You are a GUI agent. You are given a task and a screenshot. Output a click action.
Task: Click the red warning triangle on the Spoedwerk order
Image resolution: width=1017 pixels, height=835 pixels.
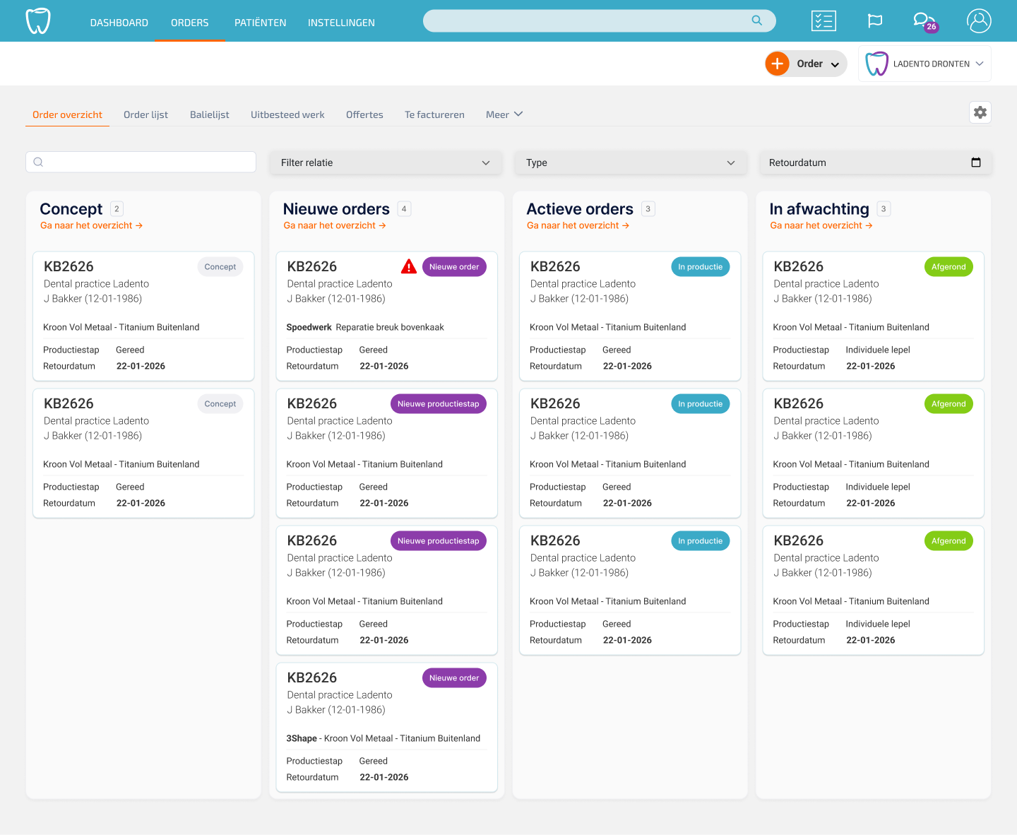pyautogui.click(x=409, y=266)
